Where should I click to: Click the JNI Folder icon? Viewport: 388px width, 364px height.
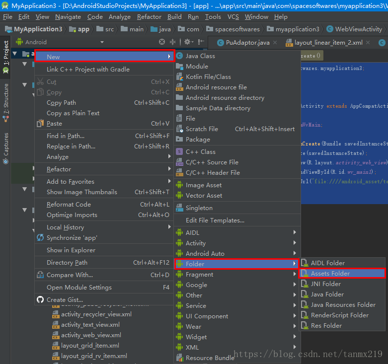tap(305, 284)
